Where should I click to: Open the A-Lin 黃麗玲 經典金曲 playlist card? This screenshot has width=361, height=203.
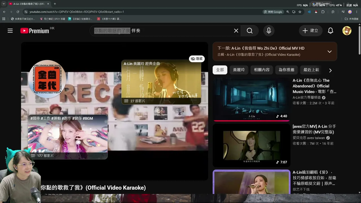tap(161, 82)
